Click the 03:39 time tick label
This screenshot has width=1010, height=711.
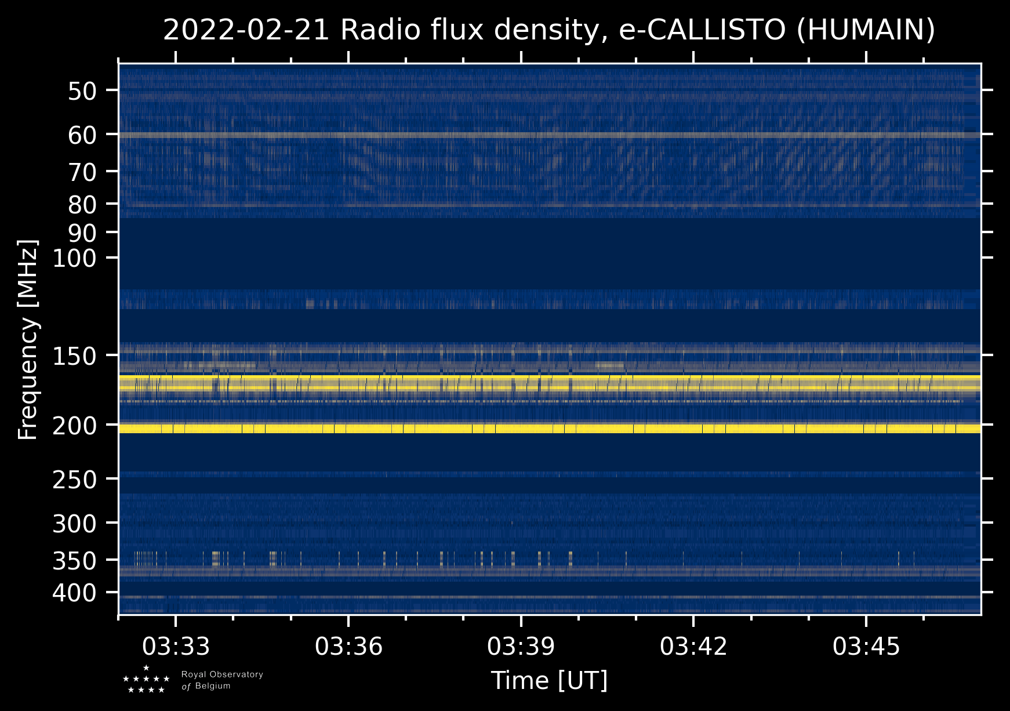point(521,646)
